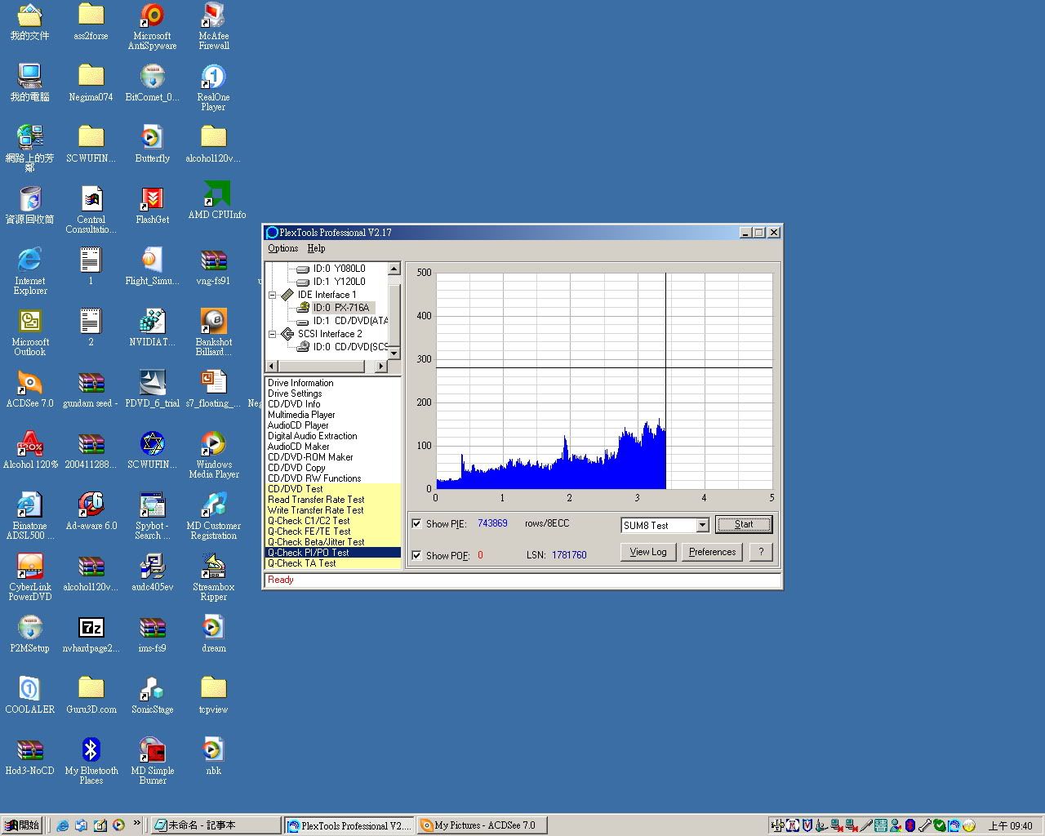Open the BitComet installer icon

[152, 83]
